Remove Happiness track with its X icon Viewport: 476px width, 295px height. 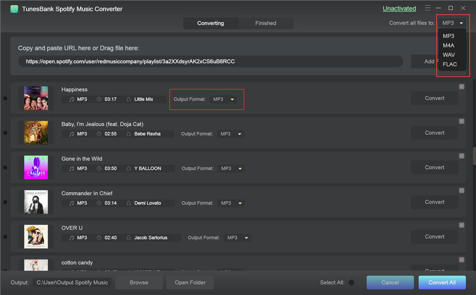click(x=461, y=87)
